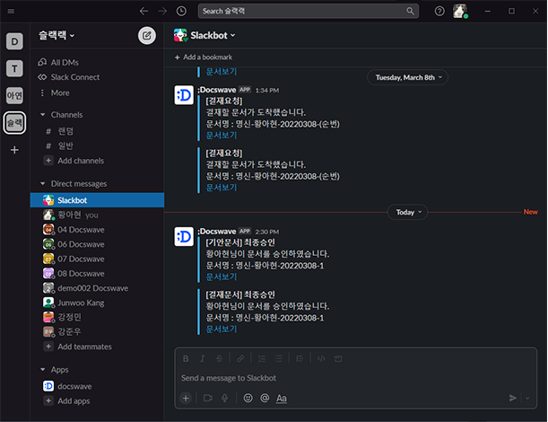Open attachment plus button in composer
Viewport: 548px width, 422px height.
(x=186, y=398)
